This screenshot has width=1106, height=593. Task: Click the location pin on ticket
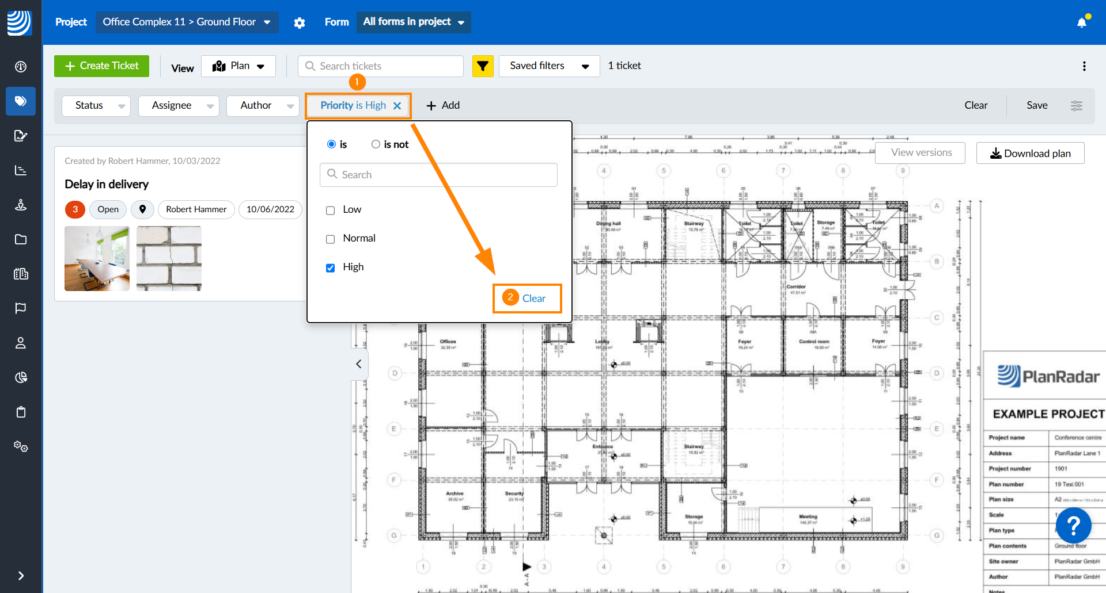tap(142, 209)
